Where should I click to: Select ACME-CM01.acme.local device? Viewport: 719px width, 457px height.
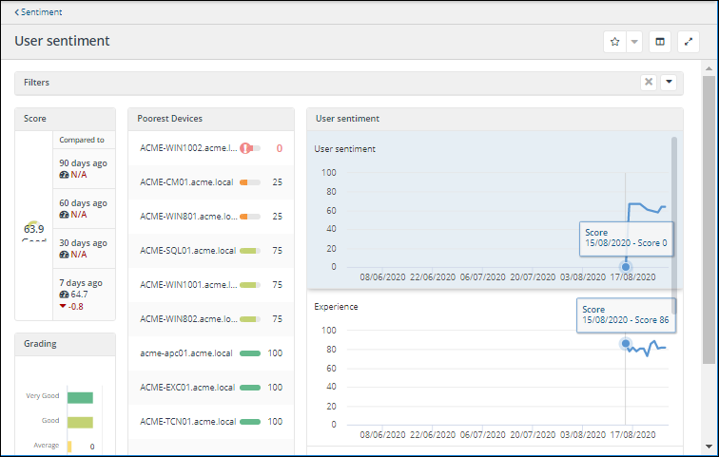point(187,182)
